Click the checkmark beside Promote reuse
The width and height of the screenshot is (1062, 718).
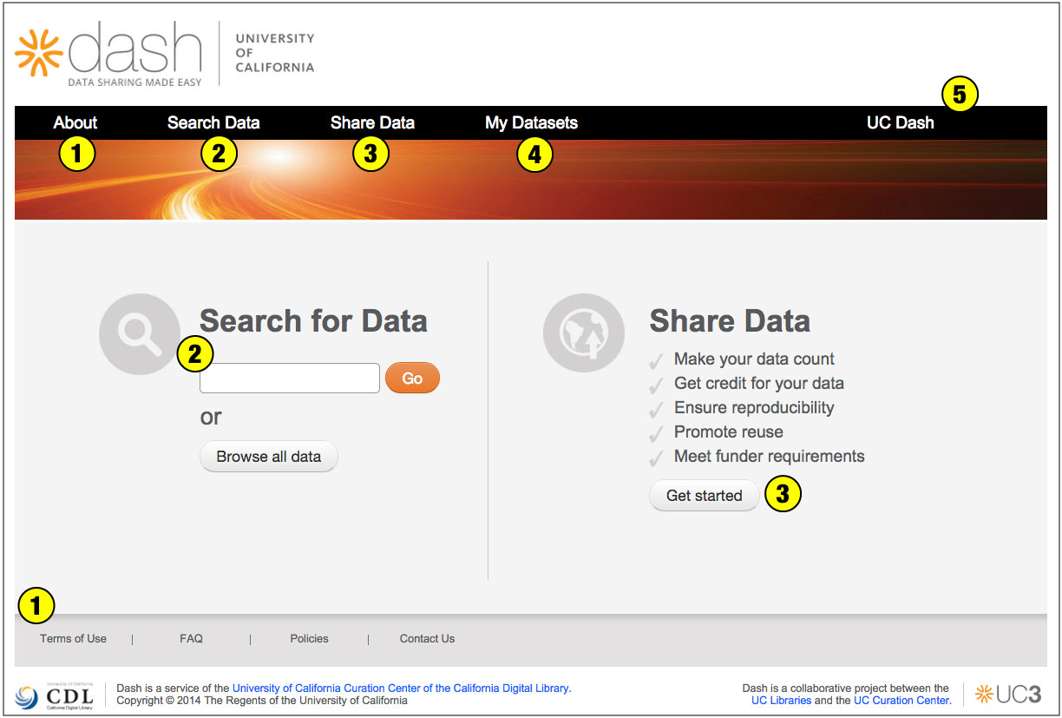[x=657, y=432]
